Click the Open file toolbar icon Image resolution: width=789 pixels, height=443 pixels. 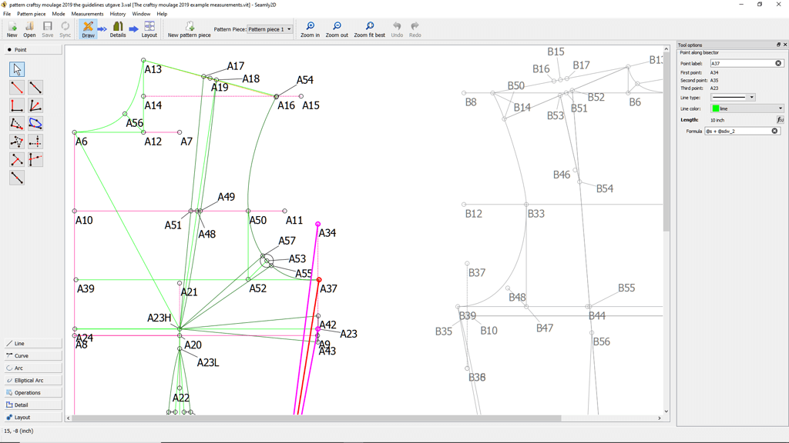(x=29, y=27)
